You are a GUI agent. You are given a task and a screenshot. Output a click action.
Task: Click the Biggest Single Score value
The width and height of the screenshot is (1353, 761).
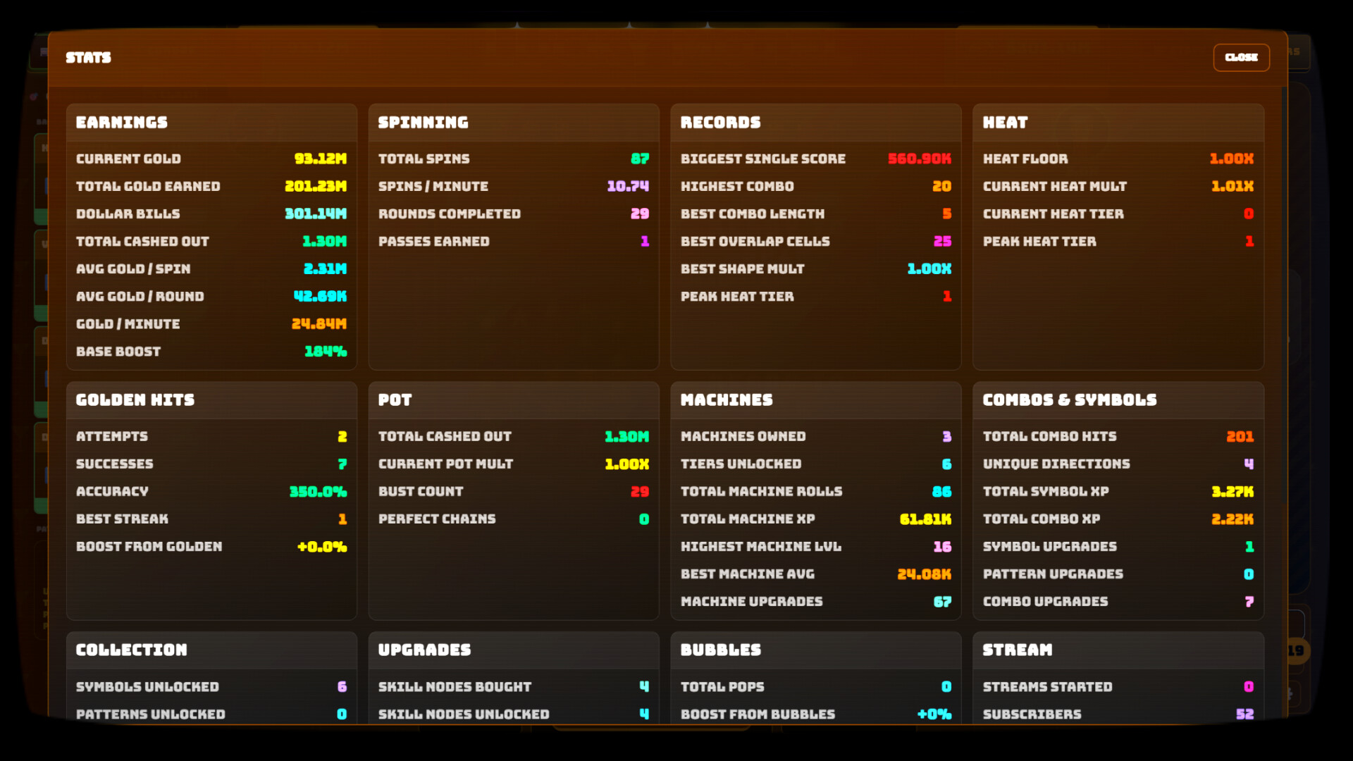point(919,159)
